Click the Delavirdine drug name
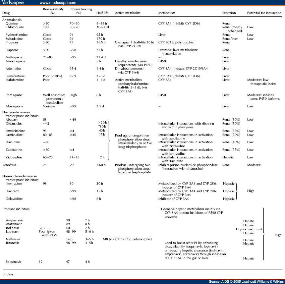 point(14,199)
